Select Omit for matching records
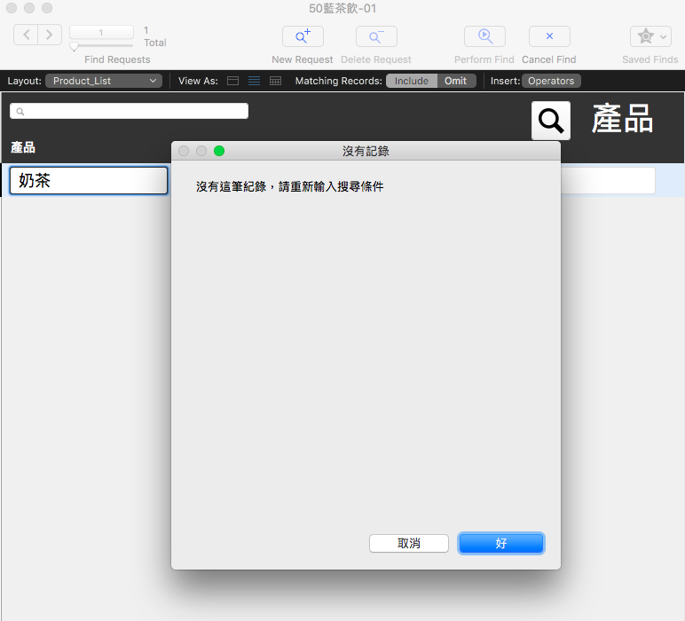Viewport: 685px width, 621px height. [456, 81]
